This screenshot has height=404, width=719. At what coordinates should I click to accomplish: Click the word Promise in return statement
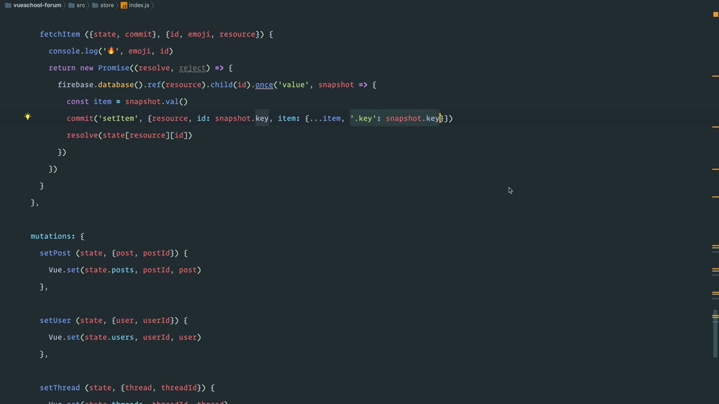pyautogui.click(x=113, y=68)
